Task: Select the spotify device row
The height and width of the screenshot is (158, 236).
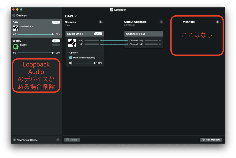Action: [x=36, y=47]
